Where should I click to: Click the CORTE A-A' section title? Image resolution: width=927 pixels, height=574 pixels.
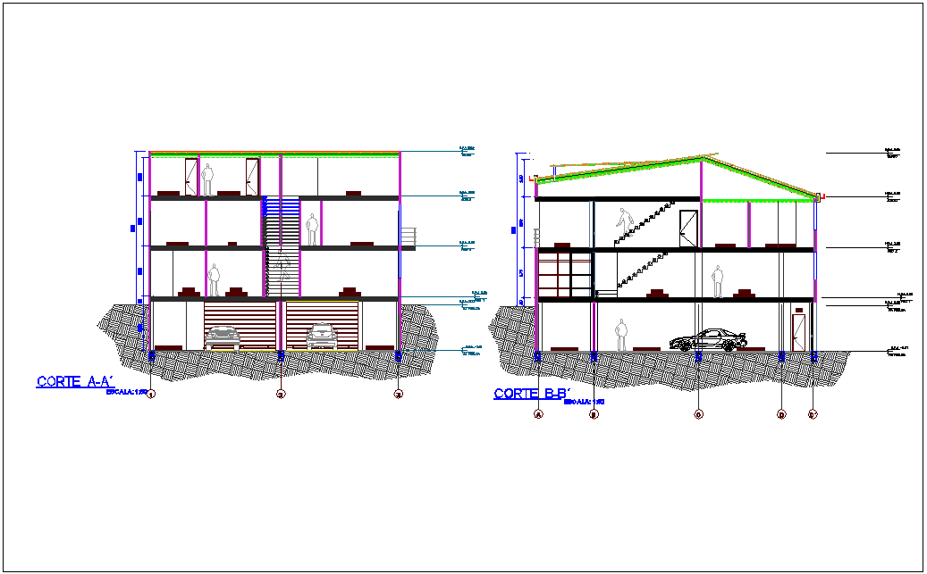[76, 381]
